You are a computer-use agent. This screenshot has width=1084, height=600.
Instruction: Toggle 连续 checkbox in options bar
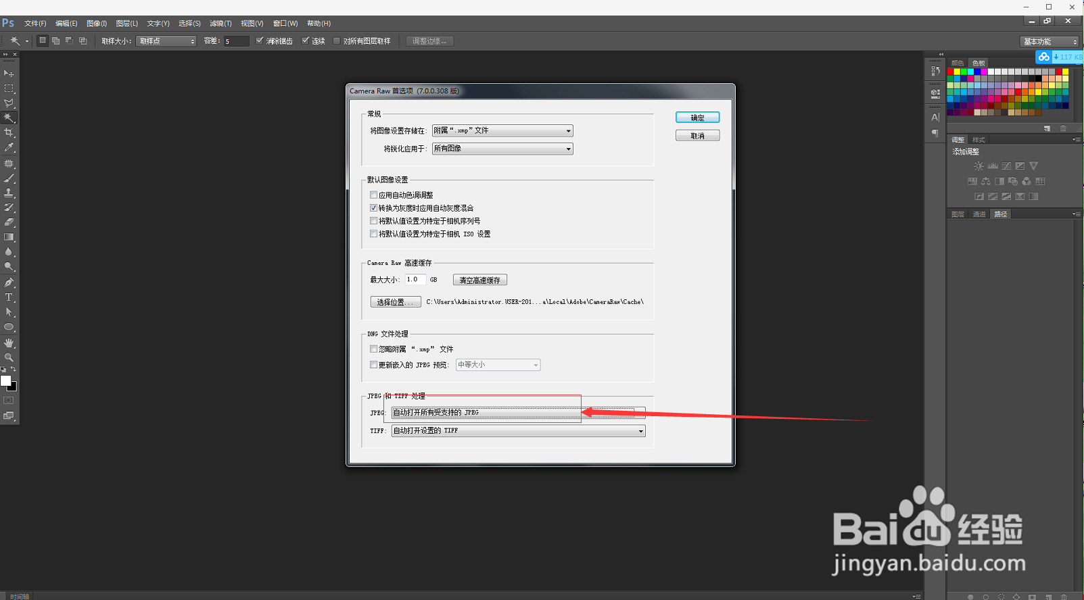(x=305, y=41)
